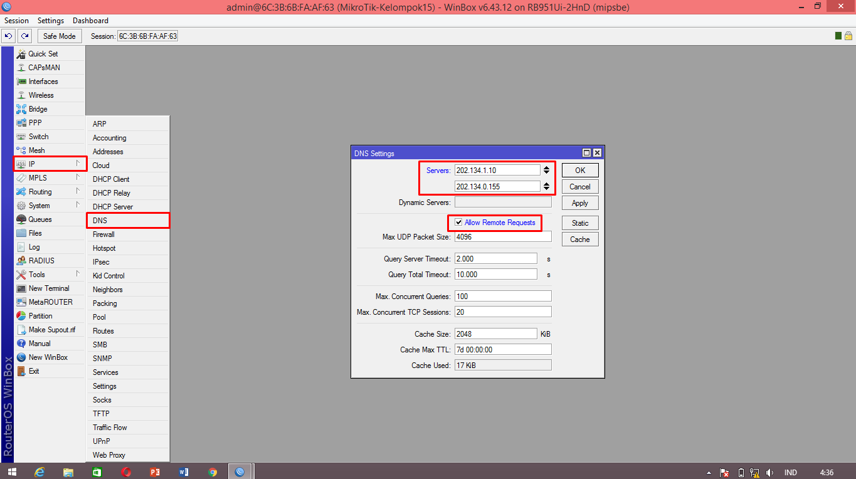The image size is (856, 479).
Task: Click the Max UDP Packet Size field
Action: click(503, 237)
